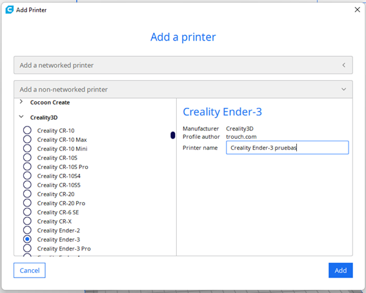Click the Cocoon Create group label

(x=50, y=103)
